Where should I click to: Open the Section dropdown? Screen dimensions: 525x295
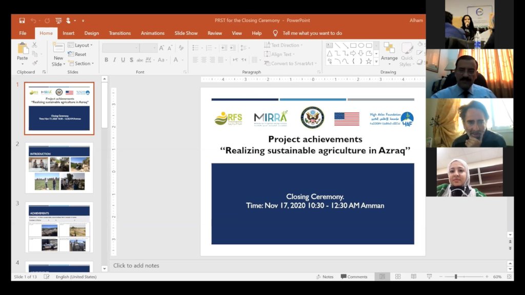point(81,63)
